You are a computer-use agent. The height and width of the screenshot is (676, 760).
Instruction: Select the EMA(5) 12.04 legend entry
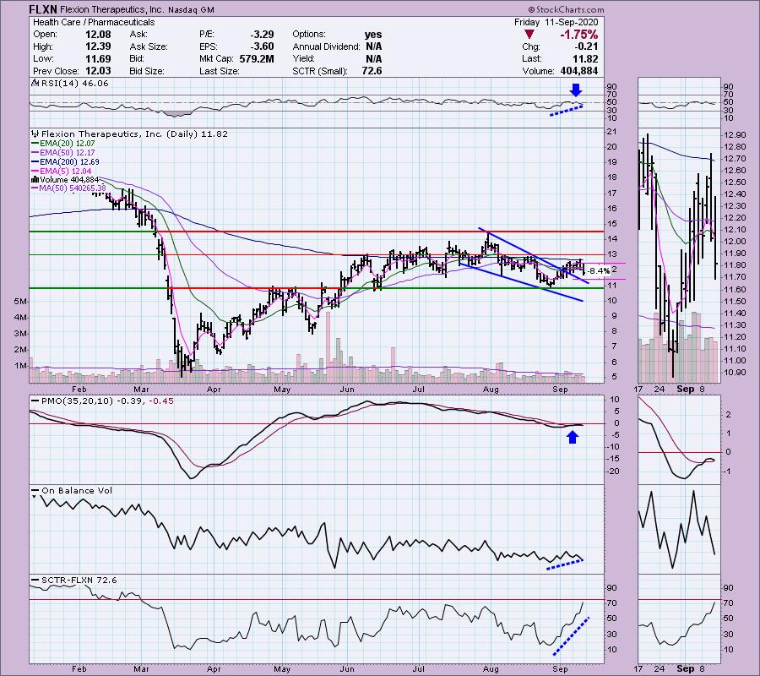65,172
